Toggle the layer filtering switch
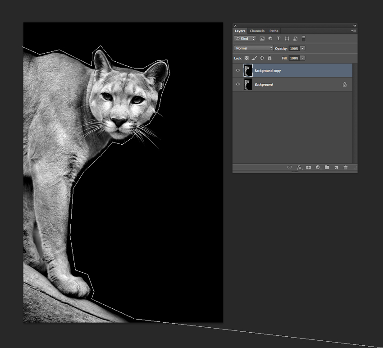Screen dimensions: 383x348 click(x=304, y=38)
